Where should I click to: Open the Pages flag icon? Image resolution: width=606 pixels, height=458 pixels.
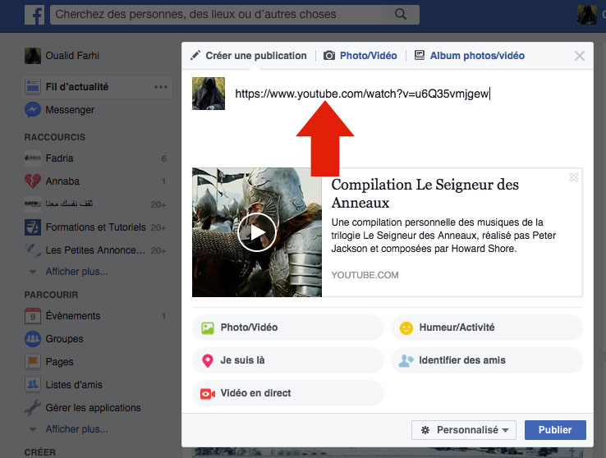33,361
